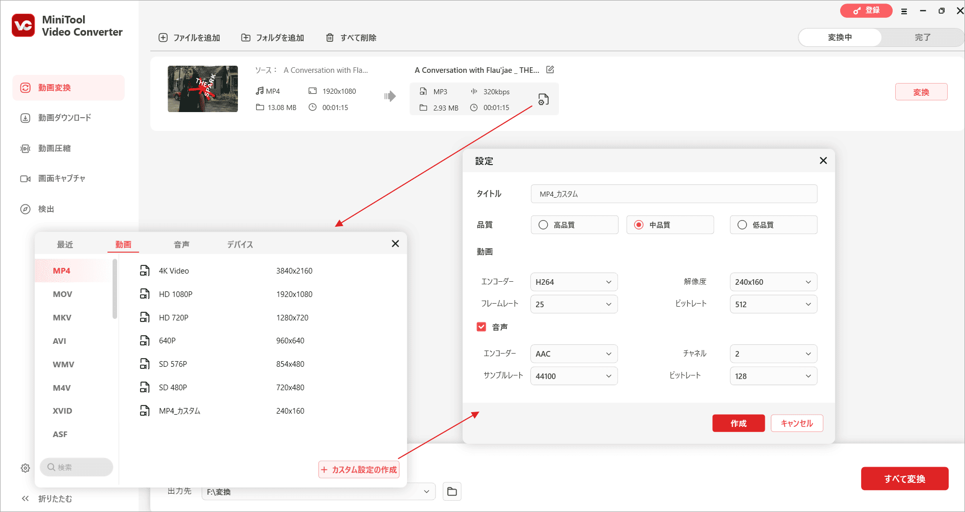This screenshot has width=965, height=512.
Task: Click the HD 720P preset icon
Action: [145, 317]
